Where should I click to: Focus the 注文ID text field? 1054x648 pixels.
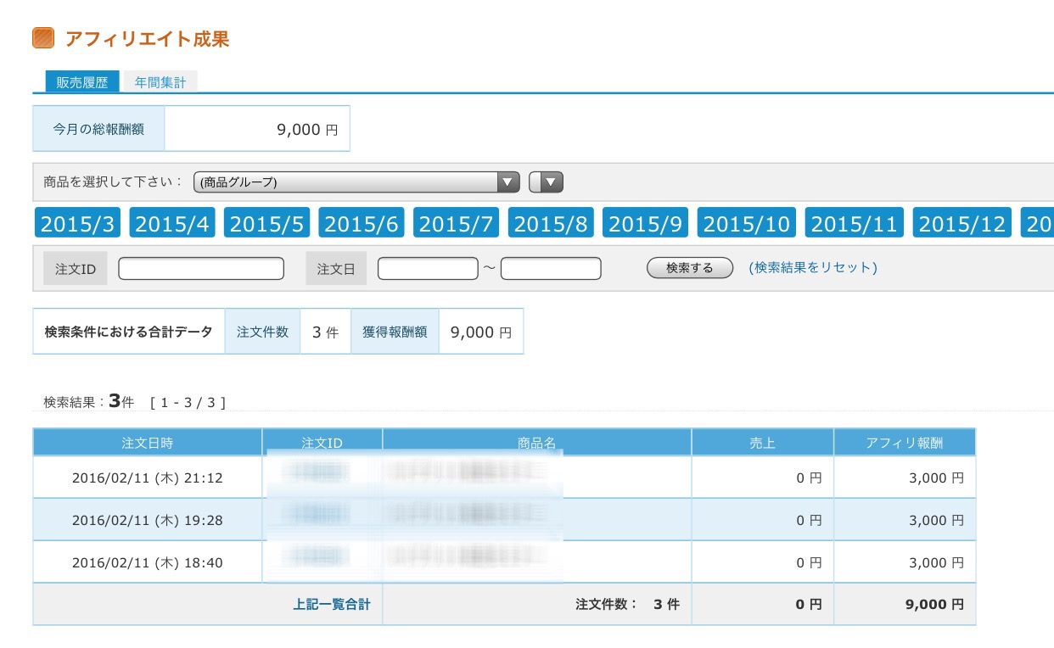pos(201,269)
